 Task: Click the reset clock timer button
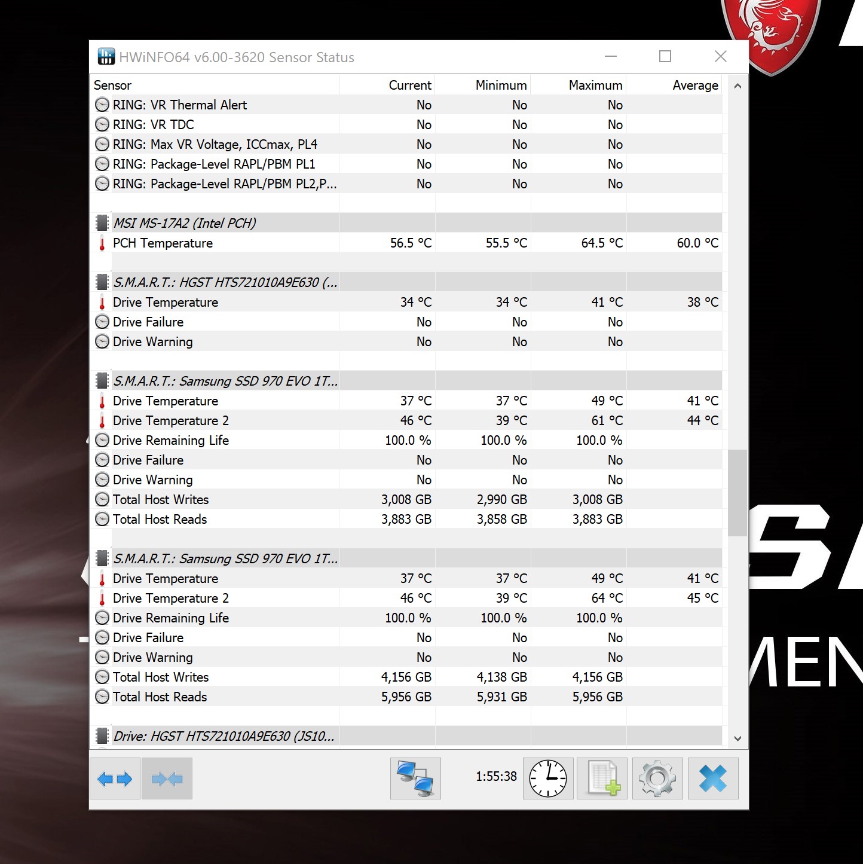[548, 778]
